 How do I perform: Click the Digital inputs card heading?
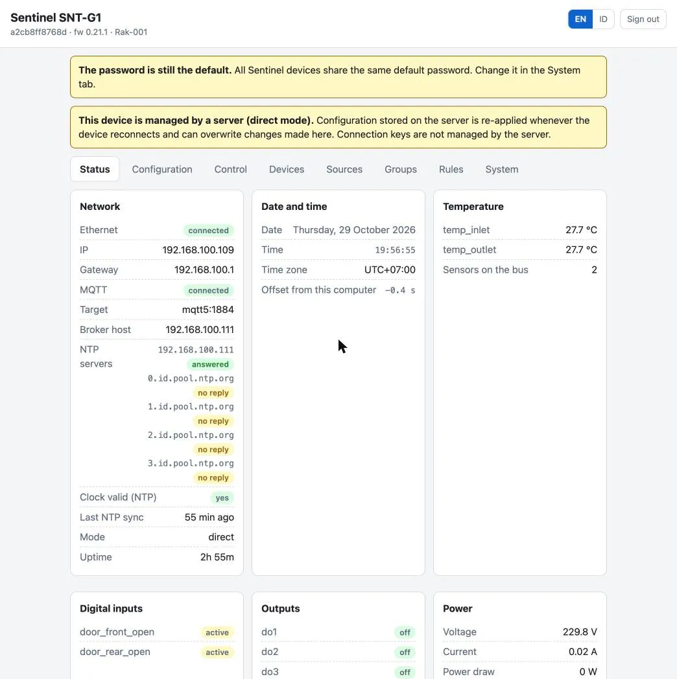pyautogui.click(x=112, y=608)
